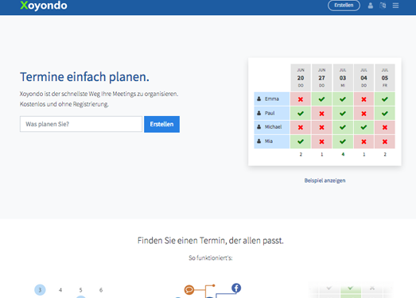416x298 pixels.
Task: Click Paul's green check for Jun 20
Action: (301, 114)
